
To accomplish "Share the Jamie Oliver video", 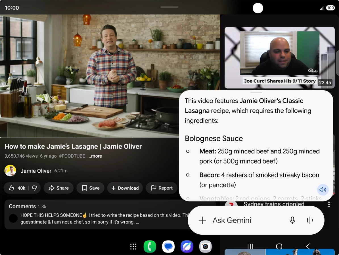I will coord(58,188).
